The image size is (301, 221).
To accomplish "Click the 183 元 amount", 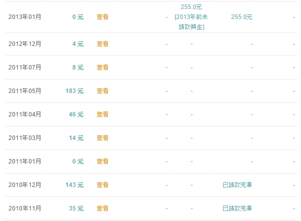I will 74,91.
